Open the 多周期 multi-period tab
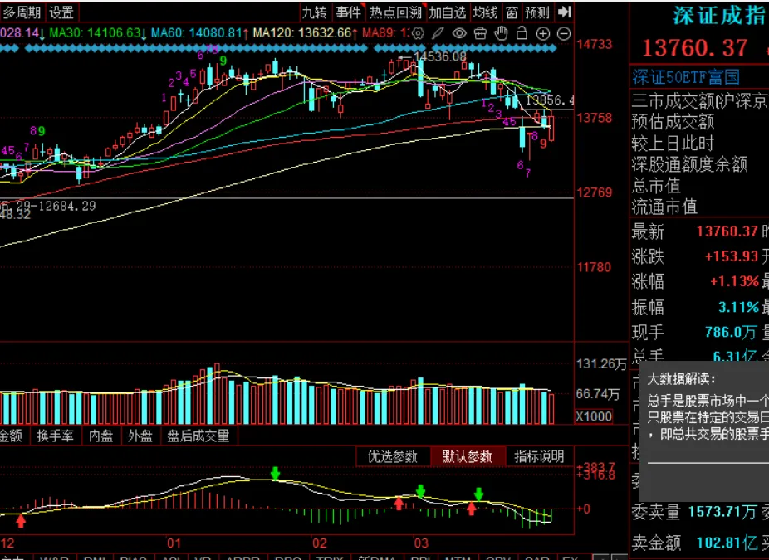 22,12
